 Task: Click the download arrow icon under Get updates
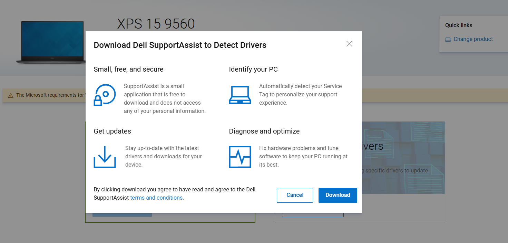(x=105, y=157)
